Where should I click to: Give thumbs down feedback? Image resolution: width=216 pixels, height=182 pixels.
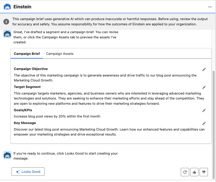pyautogui.click(x=203, y=172)
